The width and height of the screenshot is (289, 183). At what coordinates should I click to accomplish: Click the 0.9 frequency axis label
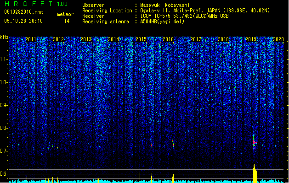tap(4, 105)
